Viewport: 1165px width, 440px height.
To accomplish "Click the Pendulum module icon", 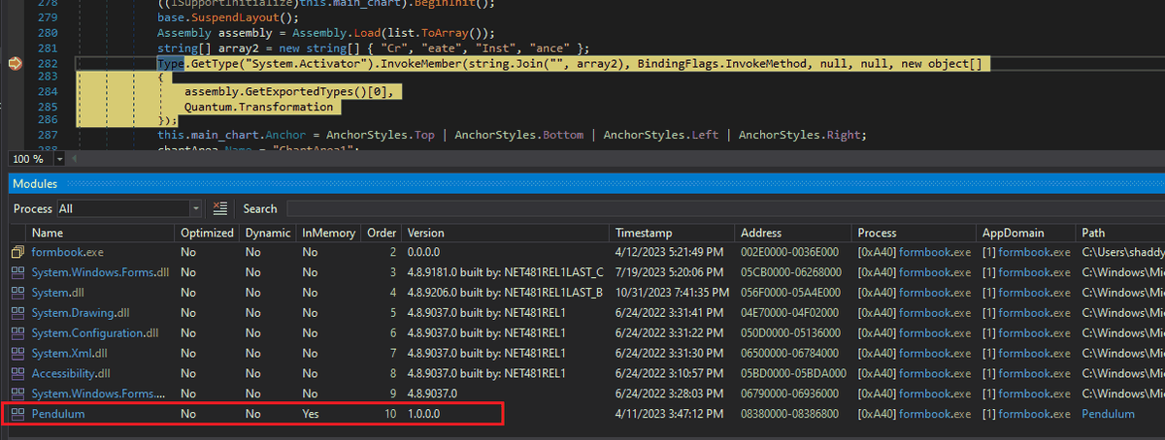I will coord(17,414).
